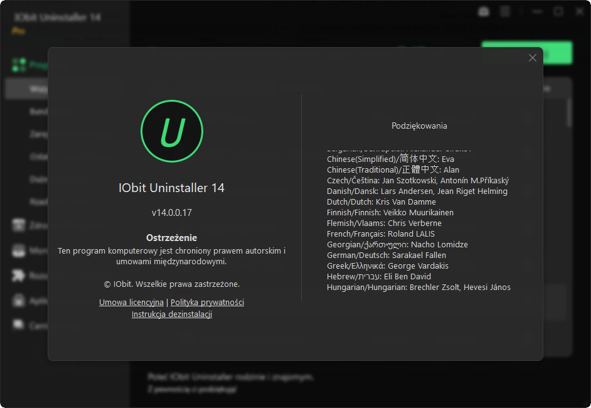Select the Czech/Čeština credit line
The height and width of the screenshot is (408, 591).
(418, 180)
